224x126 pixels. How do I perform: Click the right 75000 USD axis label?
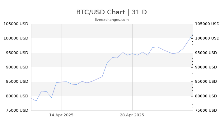206,110
